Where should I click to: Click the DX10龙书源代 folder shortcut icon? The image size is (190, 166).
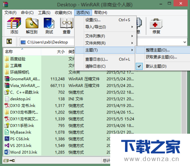click(x=7, y=112)
